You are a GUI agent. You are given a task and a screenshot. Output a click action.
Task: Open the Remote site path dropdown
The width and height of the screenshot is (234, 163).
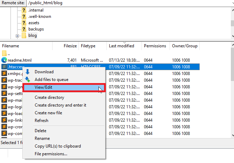point(233,3)
